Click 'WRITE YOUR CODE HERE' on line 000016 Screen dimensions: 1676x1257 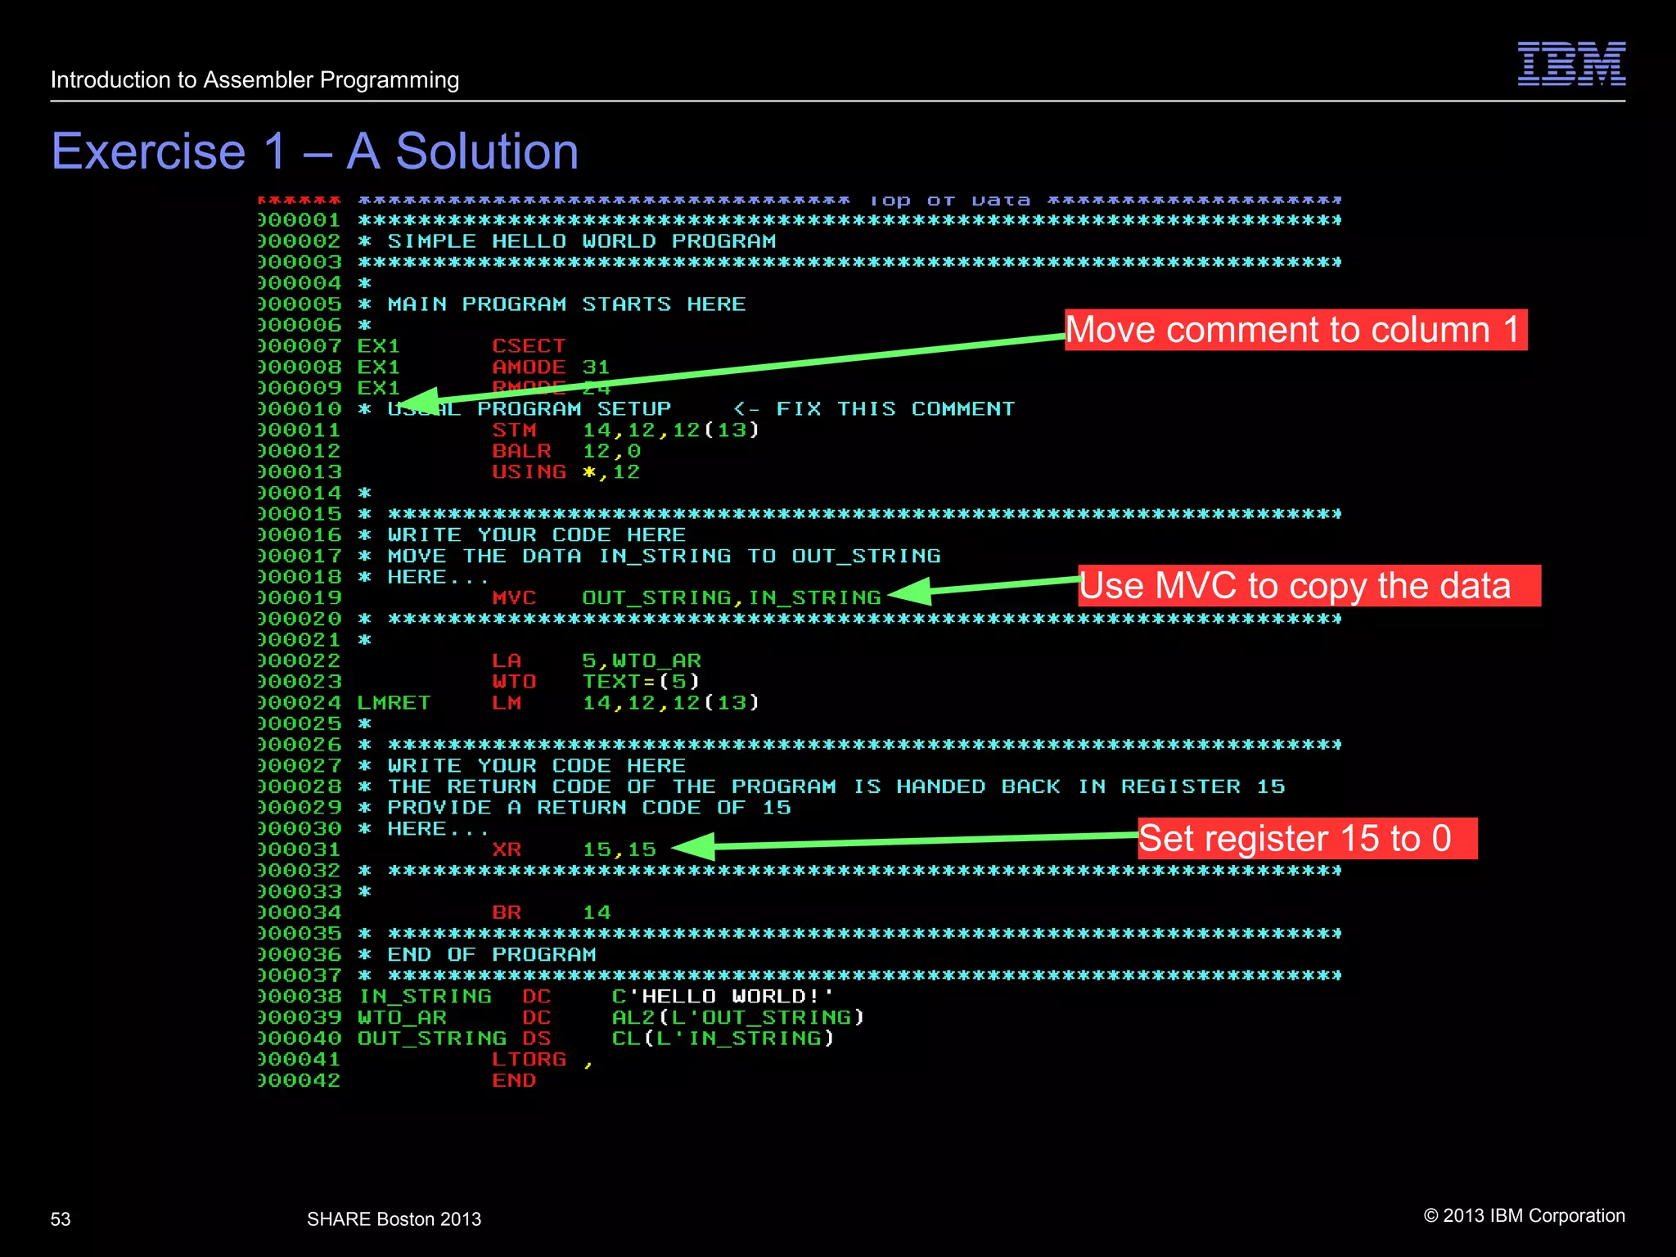pyautogui.click(x=536, y=535)
